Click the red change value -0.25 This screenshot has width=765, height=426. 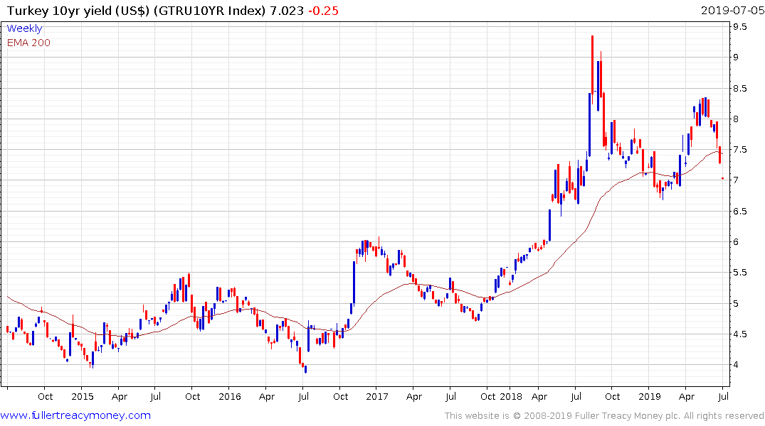[324, 11]
